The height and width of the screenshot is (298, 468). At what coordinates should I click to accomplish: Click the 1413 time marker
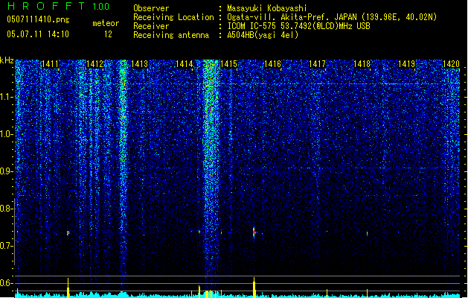click(x=139, y=64)
